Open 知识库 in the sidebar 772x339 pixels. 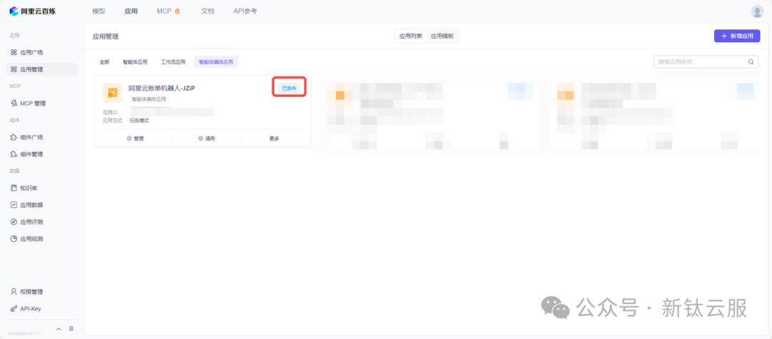tap(41, 188)
